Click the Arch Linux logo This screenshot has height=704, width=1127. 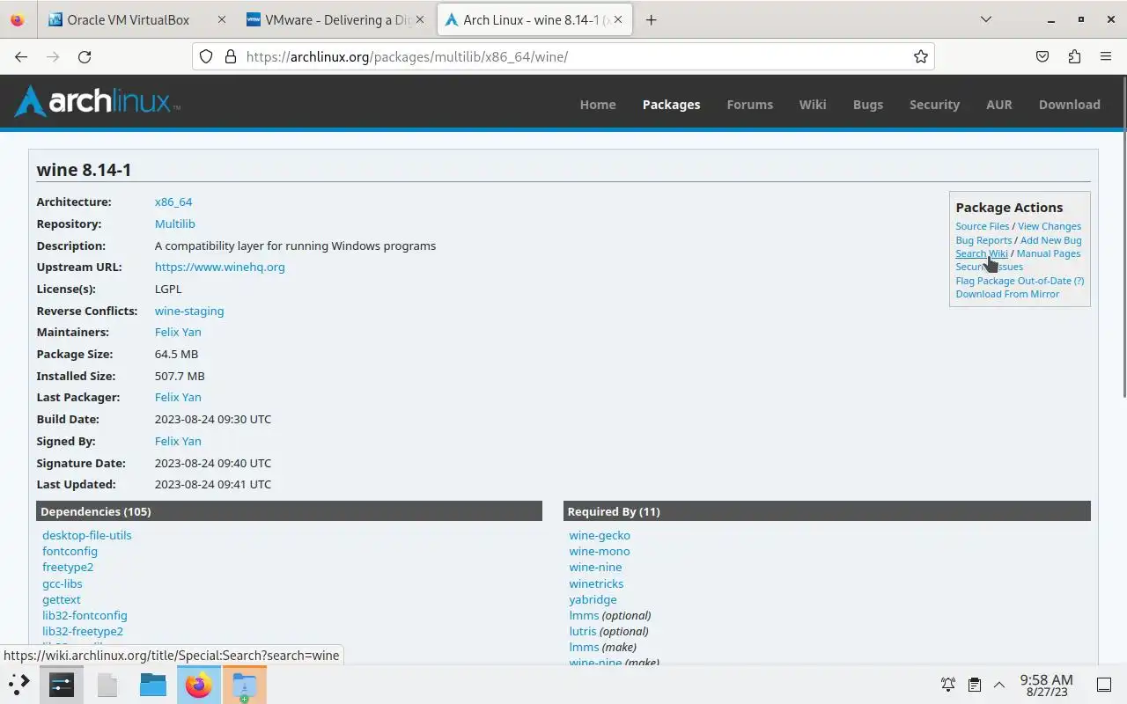[x=97, y=102]
